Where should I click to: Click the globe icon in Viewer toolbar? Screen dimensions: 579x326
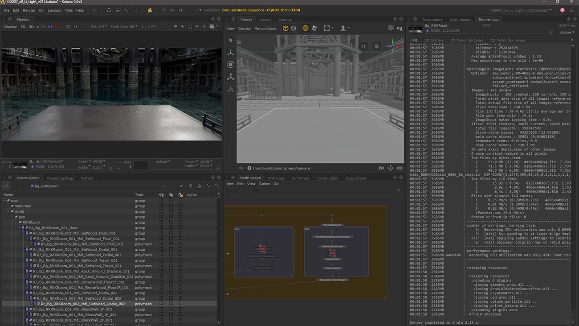tap(294, 28)
